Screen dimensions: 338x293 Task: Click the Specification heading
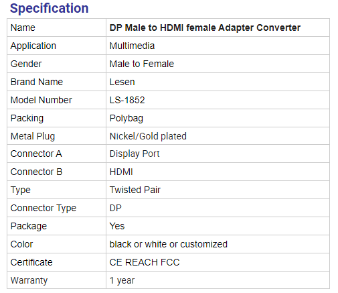click(x=49, y=9)
